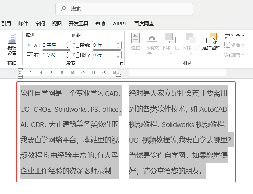
Task: Click text line starting 软件自学网是一个专业
Action: [71, 93]
